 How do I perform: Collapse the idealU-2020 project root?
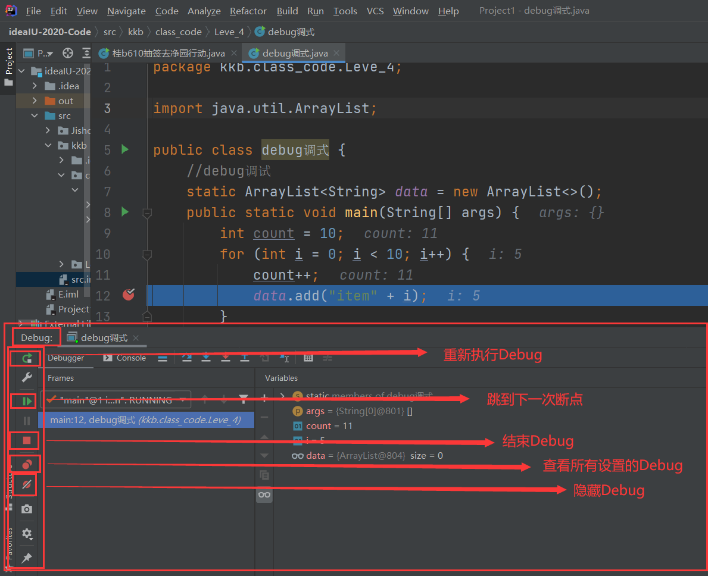click(x=21, y=71)
